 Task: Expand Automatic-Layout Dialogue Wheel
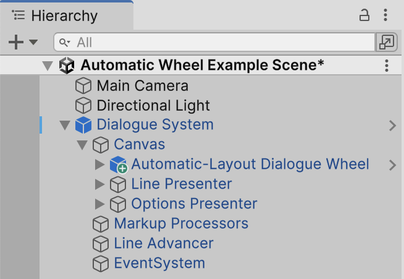(99, 165)
